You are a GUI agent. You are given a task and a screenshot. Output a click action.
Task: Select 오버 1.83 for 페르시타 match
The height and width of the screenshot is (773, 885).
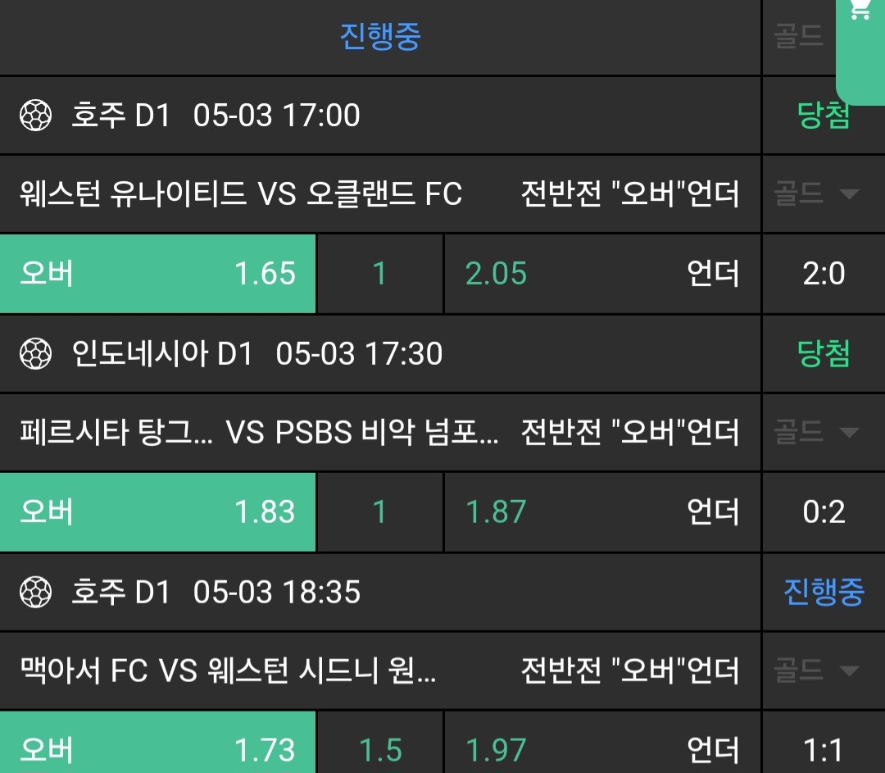point(157,512)
